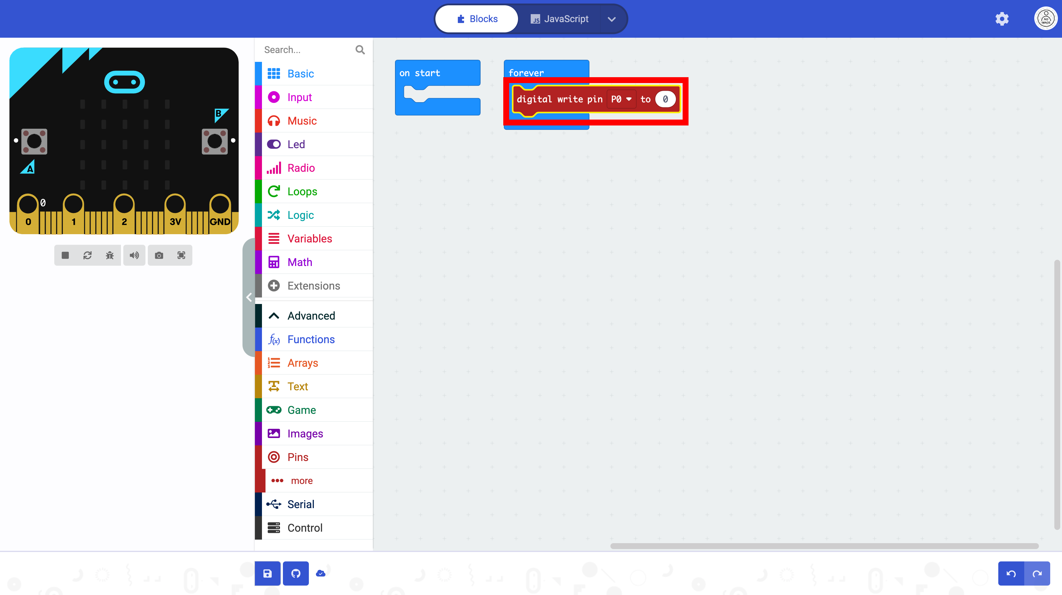The width and height of the screenshot is (1062, 595).
Task: Click the undo arrow button
Action: tap(1011, 573)
